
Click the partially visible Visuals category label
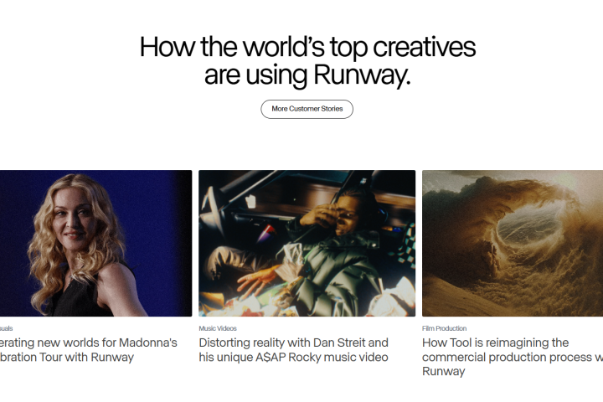[7, 328]
